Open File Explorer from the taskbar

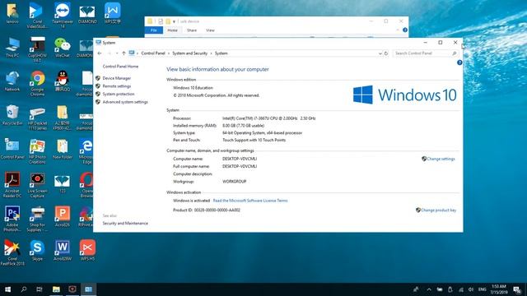tap(56, 289)
